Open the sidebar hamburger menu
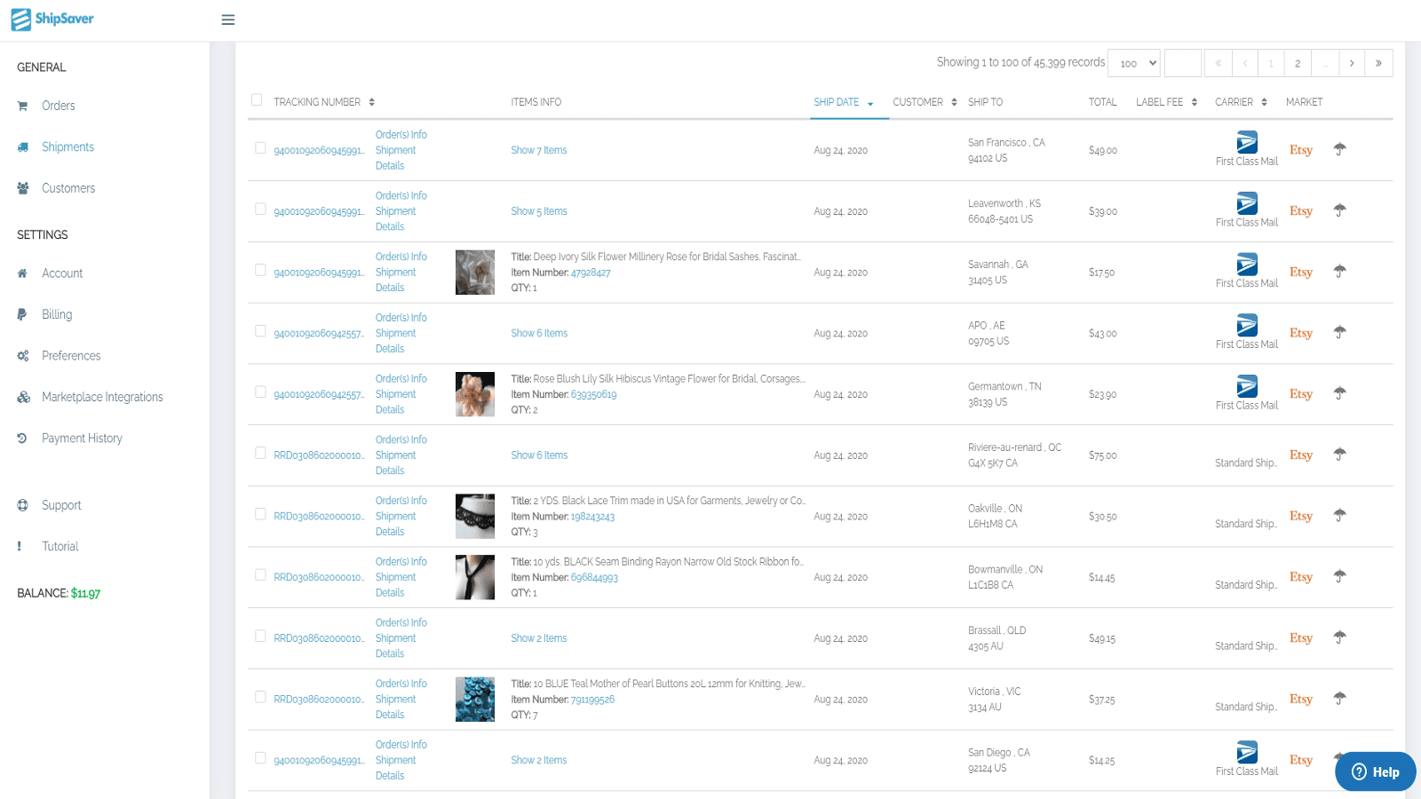Image resolution: width=1421 pixels, height=799 pixels. click(x=227, y=20)
